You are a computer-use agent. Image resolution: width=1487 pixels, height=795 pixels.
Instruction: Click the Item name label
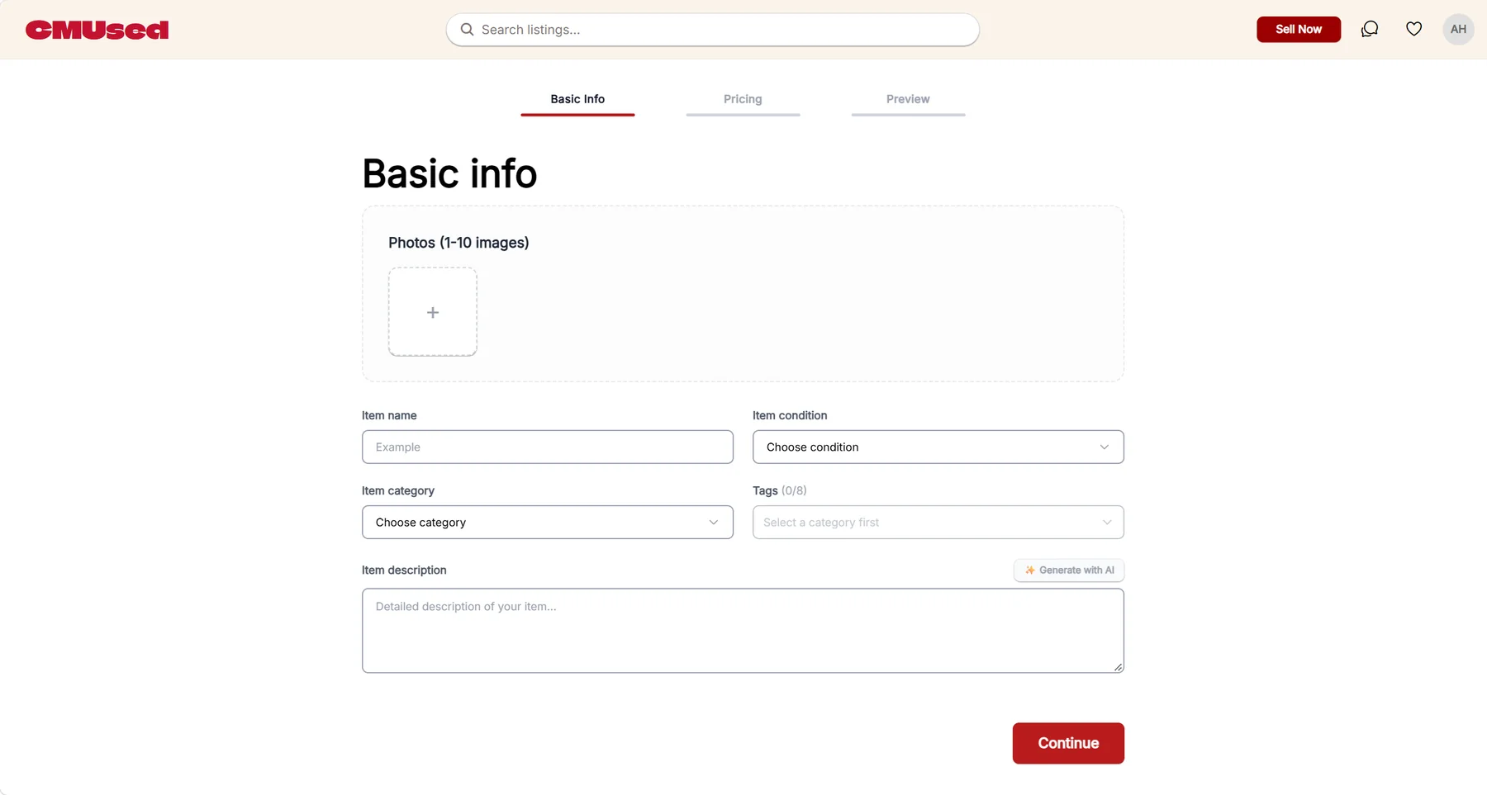point(389,415)
